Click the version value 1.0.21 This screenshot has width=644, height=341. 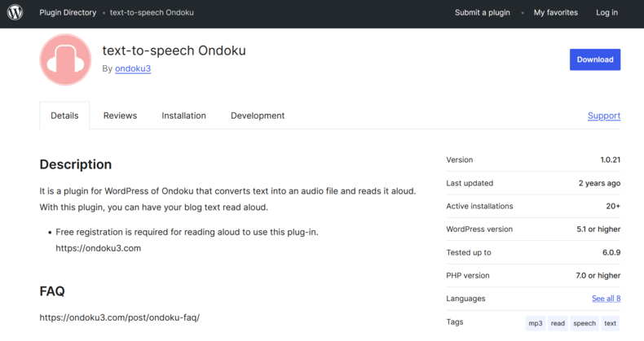tap(610, 160)
